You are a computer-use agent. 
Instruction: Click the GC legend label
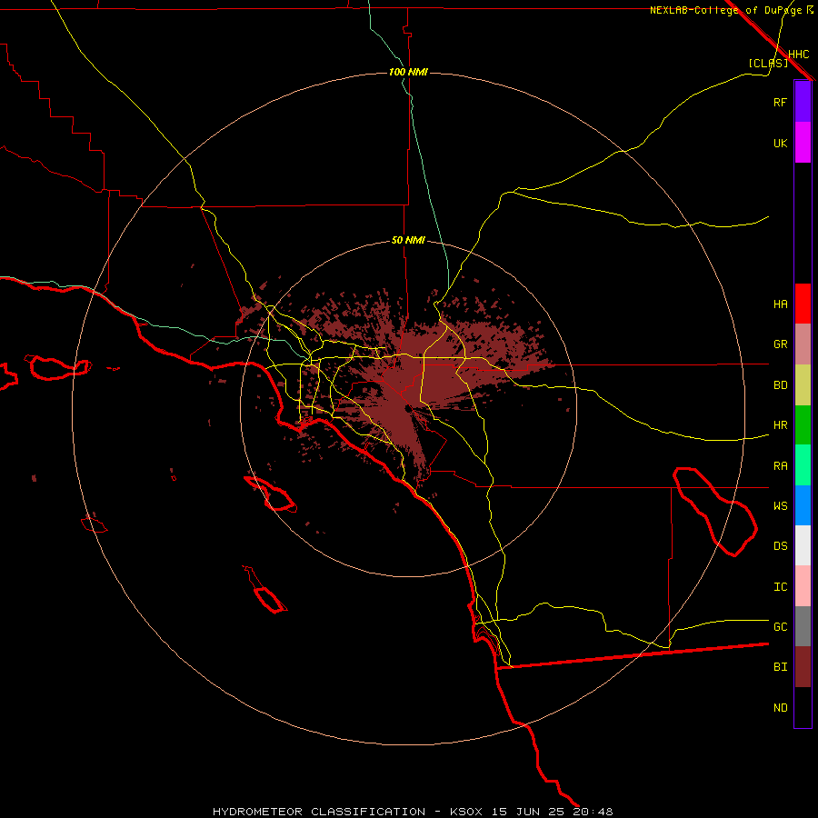tap(780, 627)
